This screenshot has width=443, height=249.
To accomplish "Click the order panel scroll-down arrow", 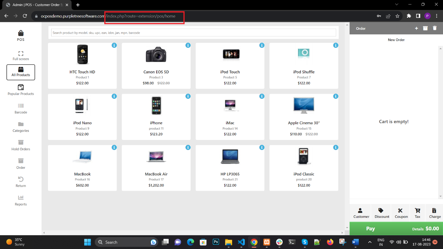I will 441,197.
